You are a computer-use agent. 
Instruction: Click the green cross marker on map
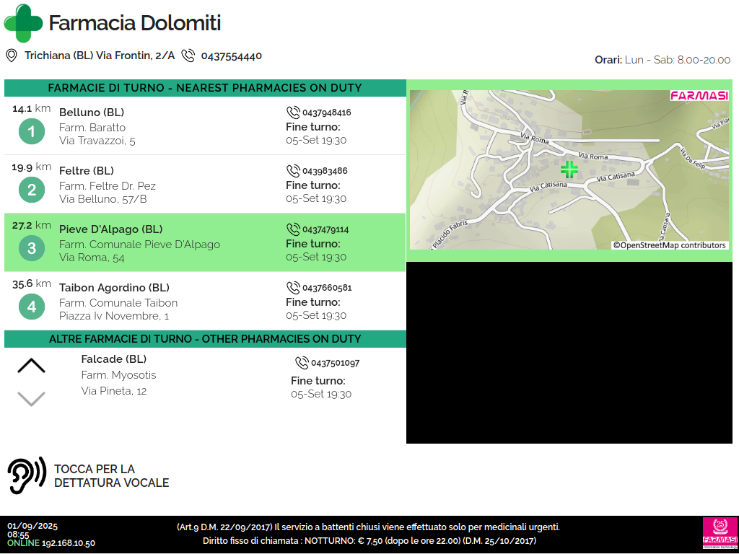pyautogui.click(x=569, y=170)
